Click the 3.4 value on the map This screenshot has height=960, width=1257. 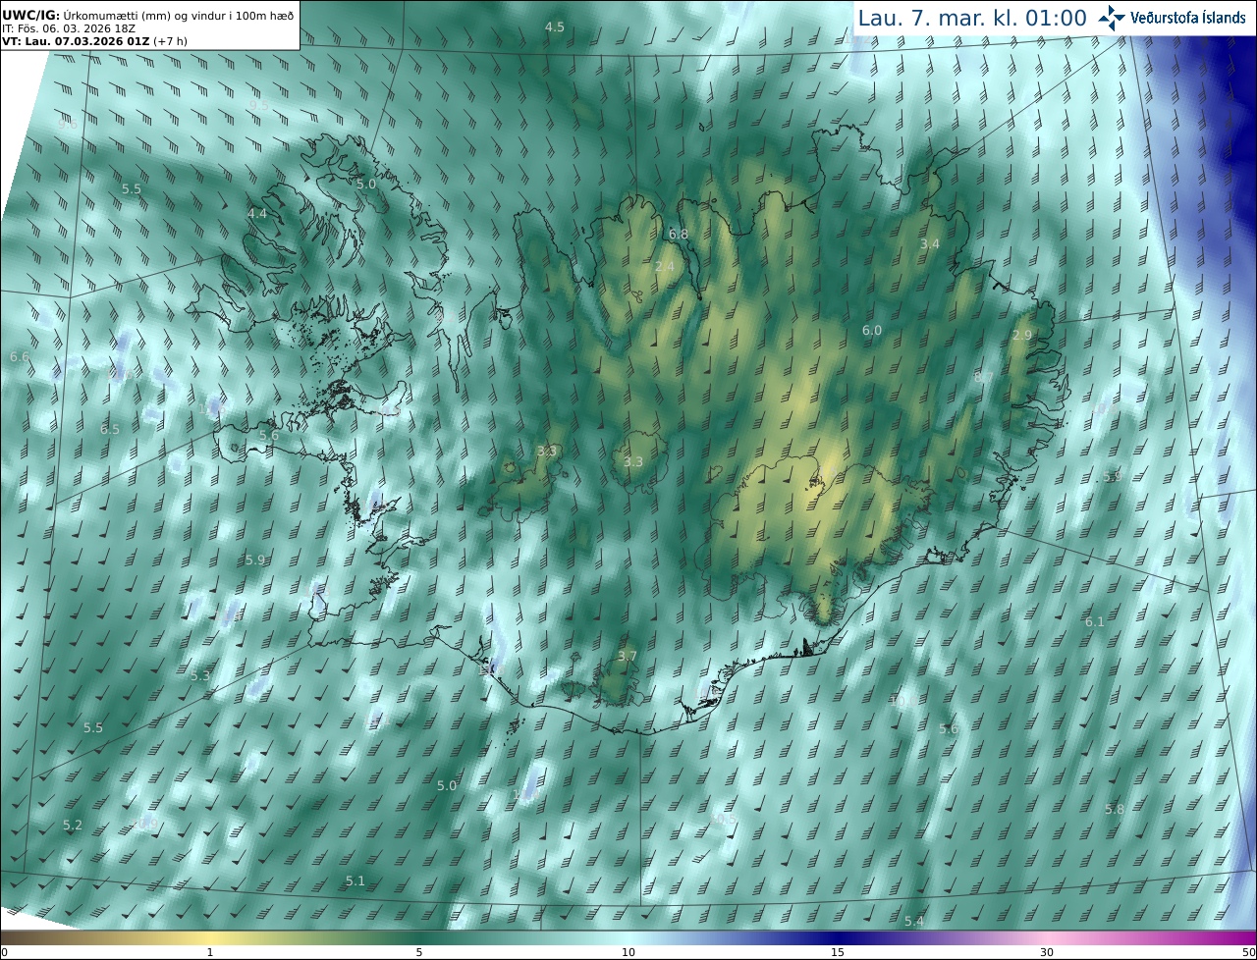930,243
